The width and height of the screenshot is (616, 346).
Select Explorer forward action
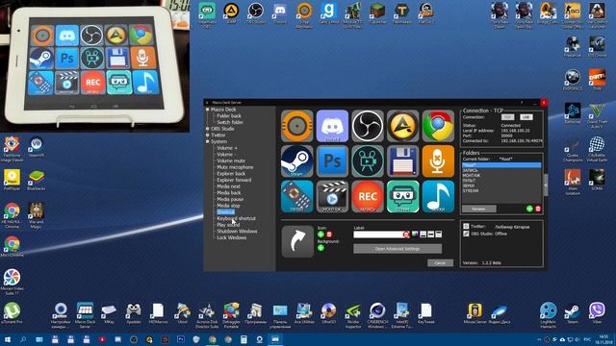tap(234, 180)
